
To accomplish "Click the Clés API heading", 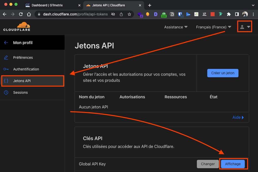I will 93,138.
